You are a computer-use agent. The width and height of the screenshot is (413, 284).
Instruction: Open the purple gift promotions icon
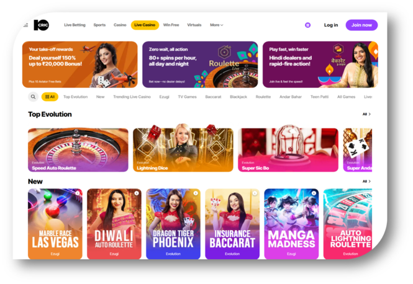pyautogui.click(x=307, y=25)
